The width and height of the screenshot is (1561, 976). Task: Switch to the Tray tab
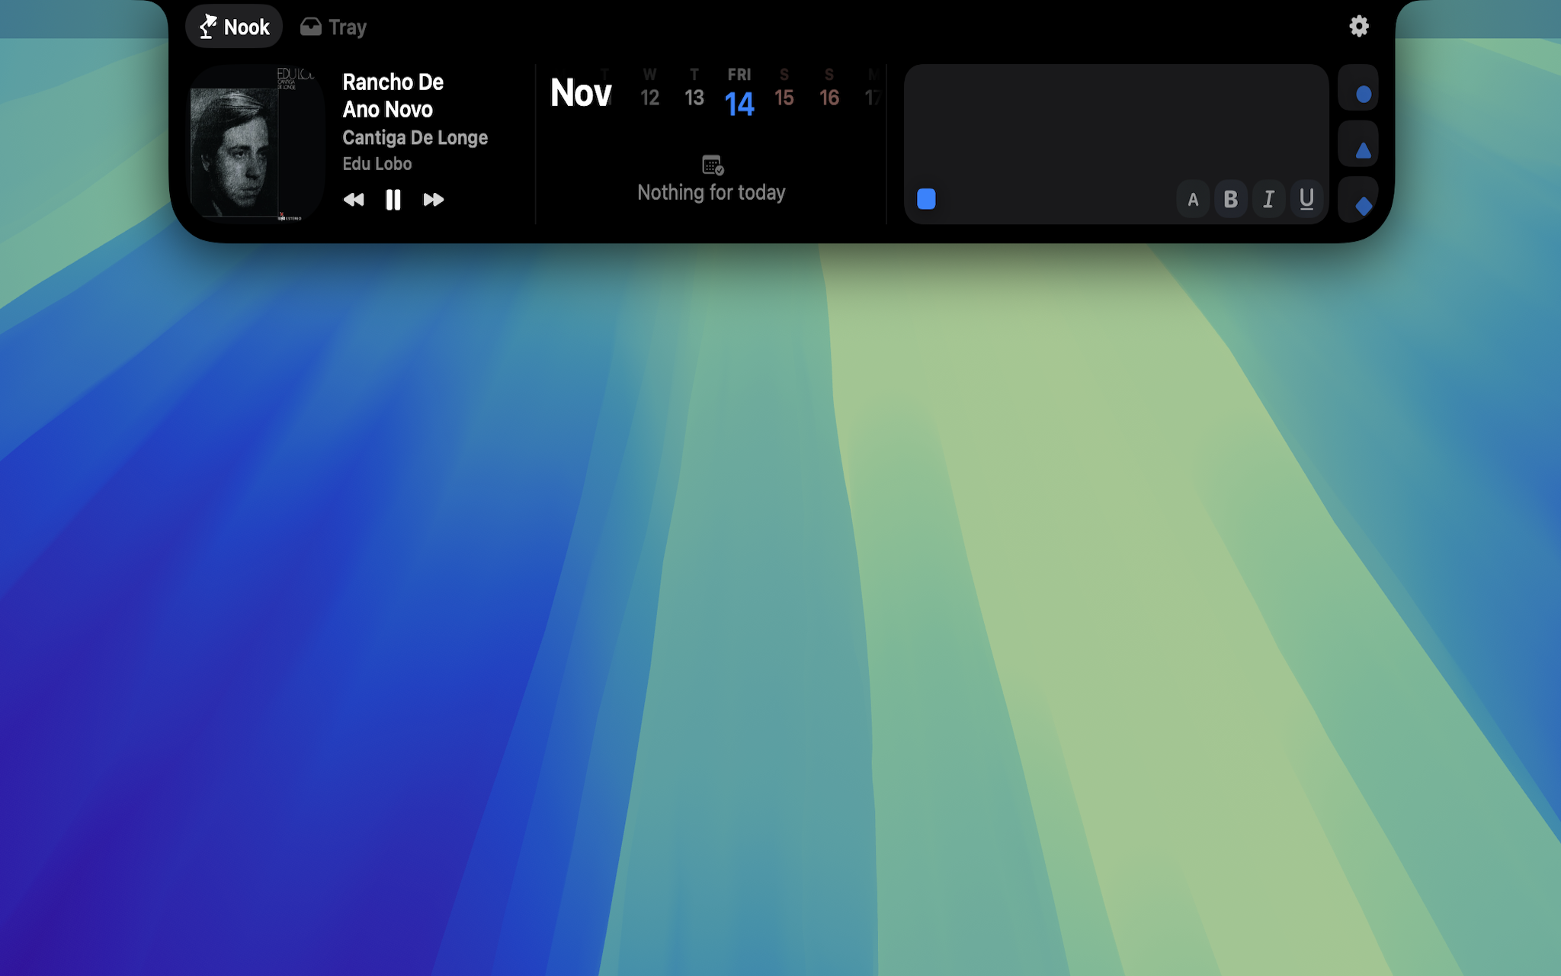click(x=333, y=27)
